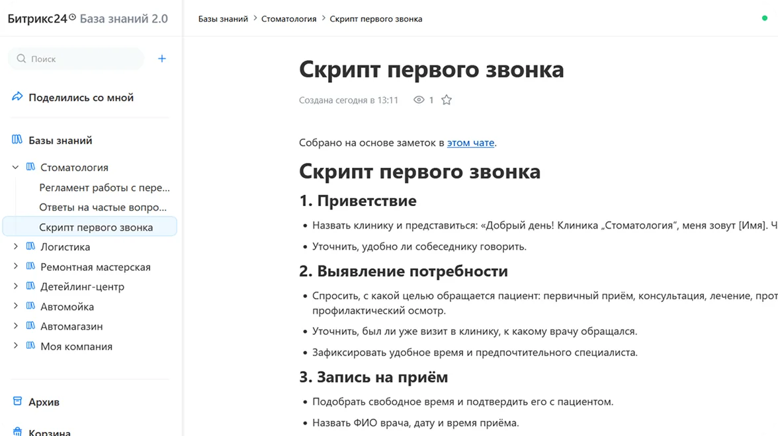
Task: Open Поделились со мной section
Action: pos(81,98)
